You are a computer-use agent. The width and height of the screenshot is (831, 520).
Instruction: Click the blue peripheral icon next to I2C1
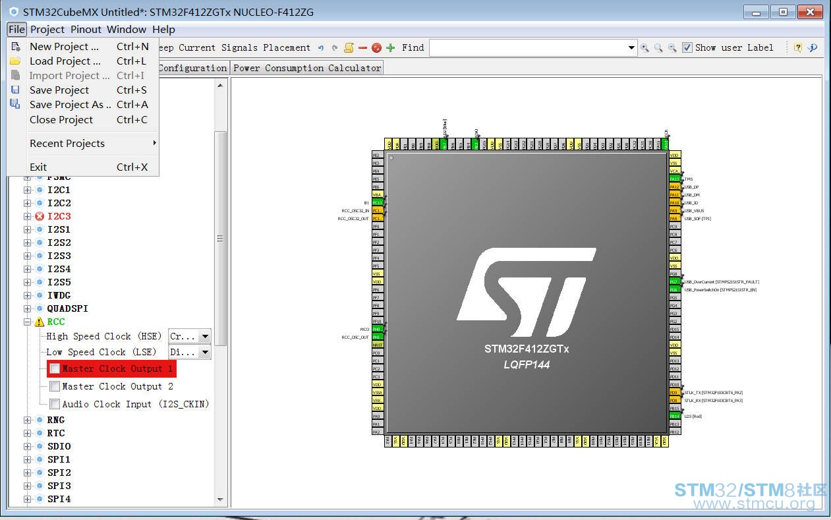click(x=40, y=190)
